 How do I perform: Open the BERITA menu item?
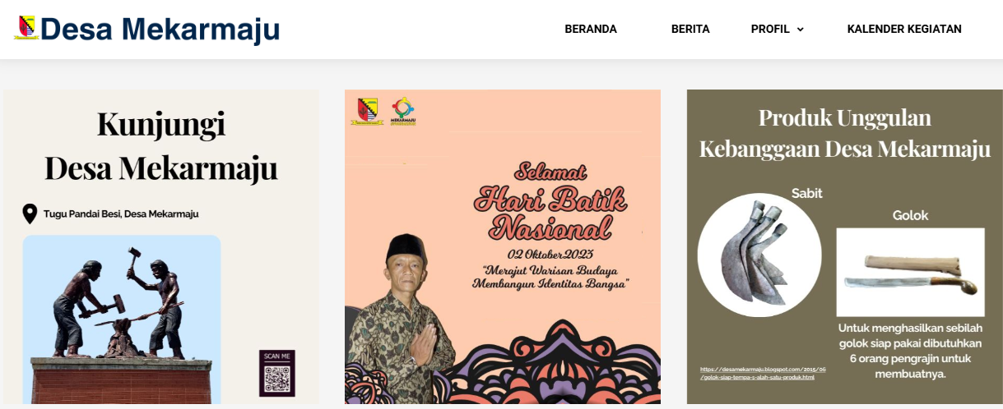690,29
